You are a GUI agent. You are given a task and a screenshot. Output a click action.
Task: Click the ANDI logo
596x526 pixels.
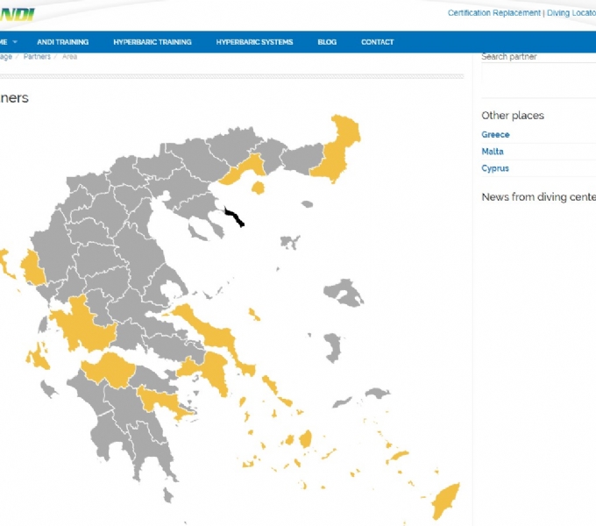tap(16, 14)
